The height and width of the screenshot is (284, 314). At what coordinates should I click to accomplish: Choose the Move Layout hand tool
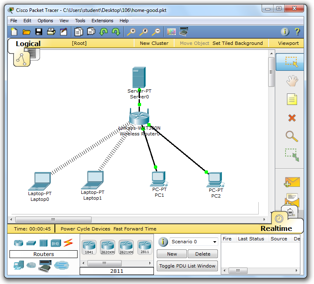point(292,81)
